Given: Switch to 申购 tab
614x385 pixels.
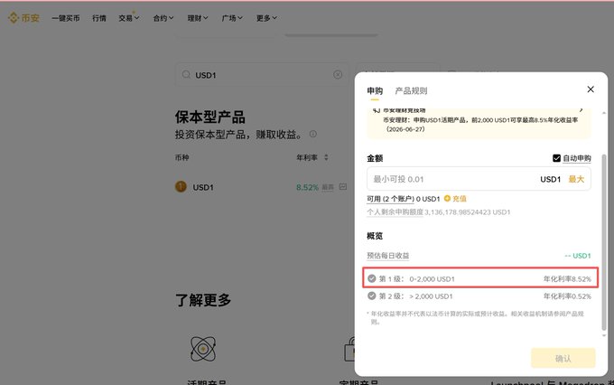Looking at the screenshot, I should click(375, 91).
